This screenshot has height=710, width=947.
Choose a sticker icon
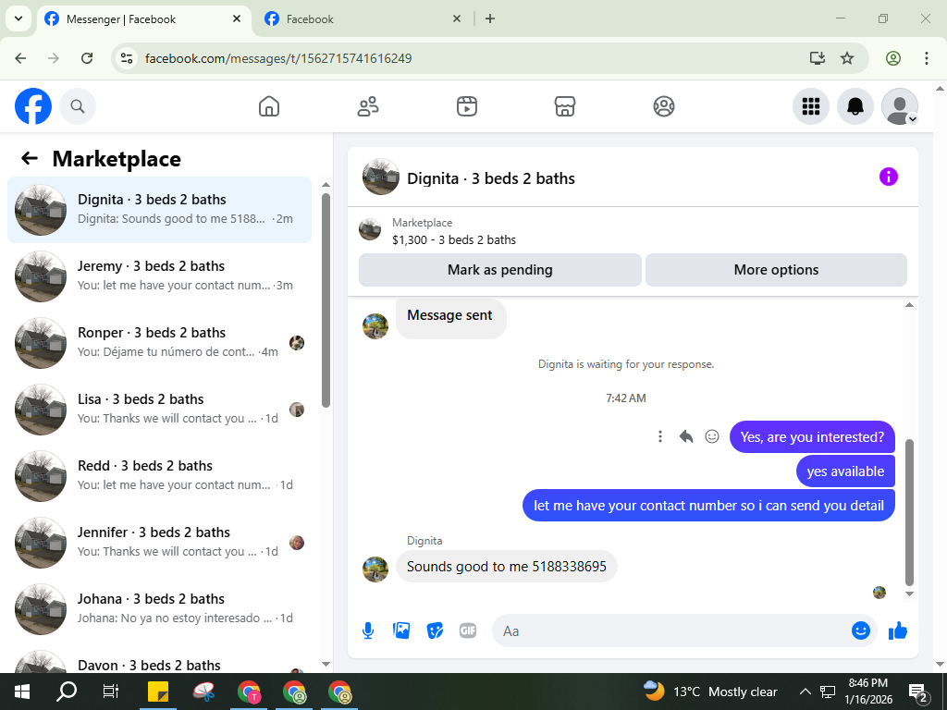click(x=435, y=630)
